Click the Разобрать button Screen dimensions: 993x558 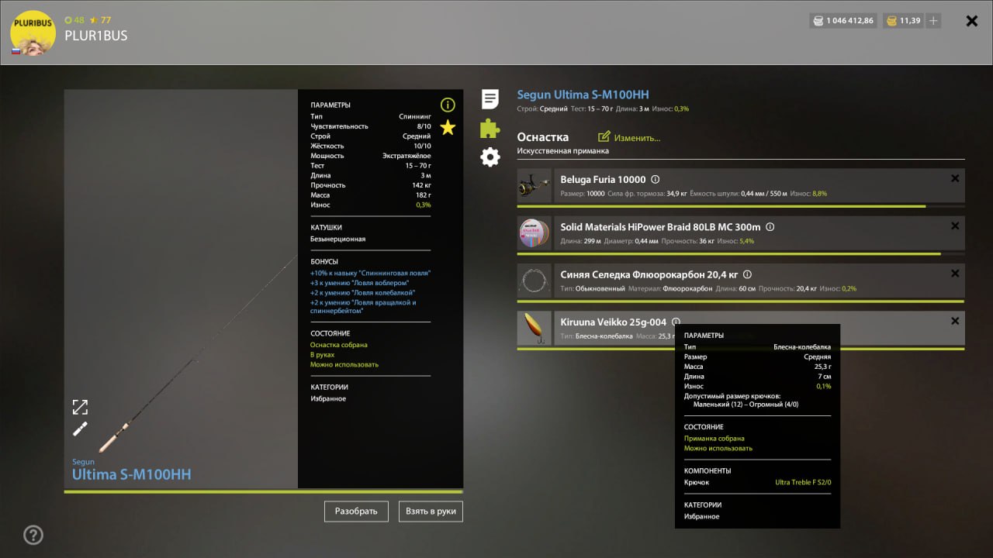coord(356,511)
